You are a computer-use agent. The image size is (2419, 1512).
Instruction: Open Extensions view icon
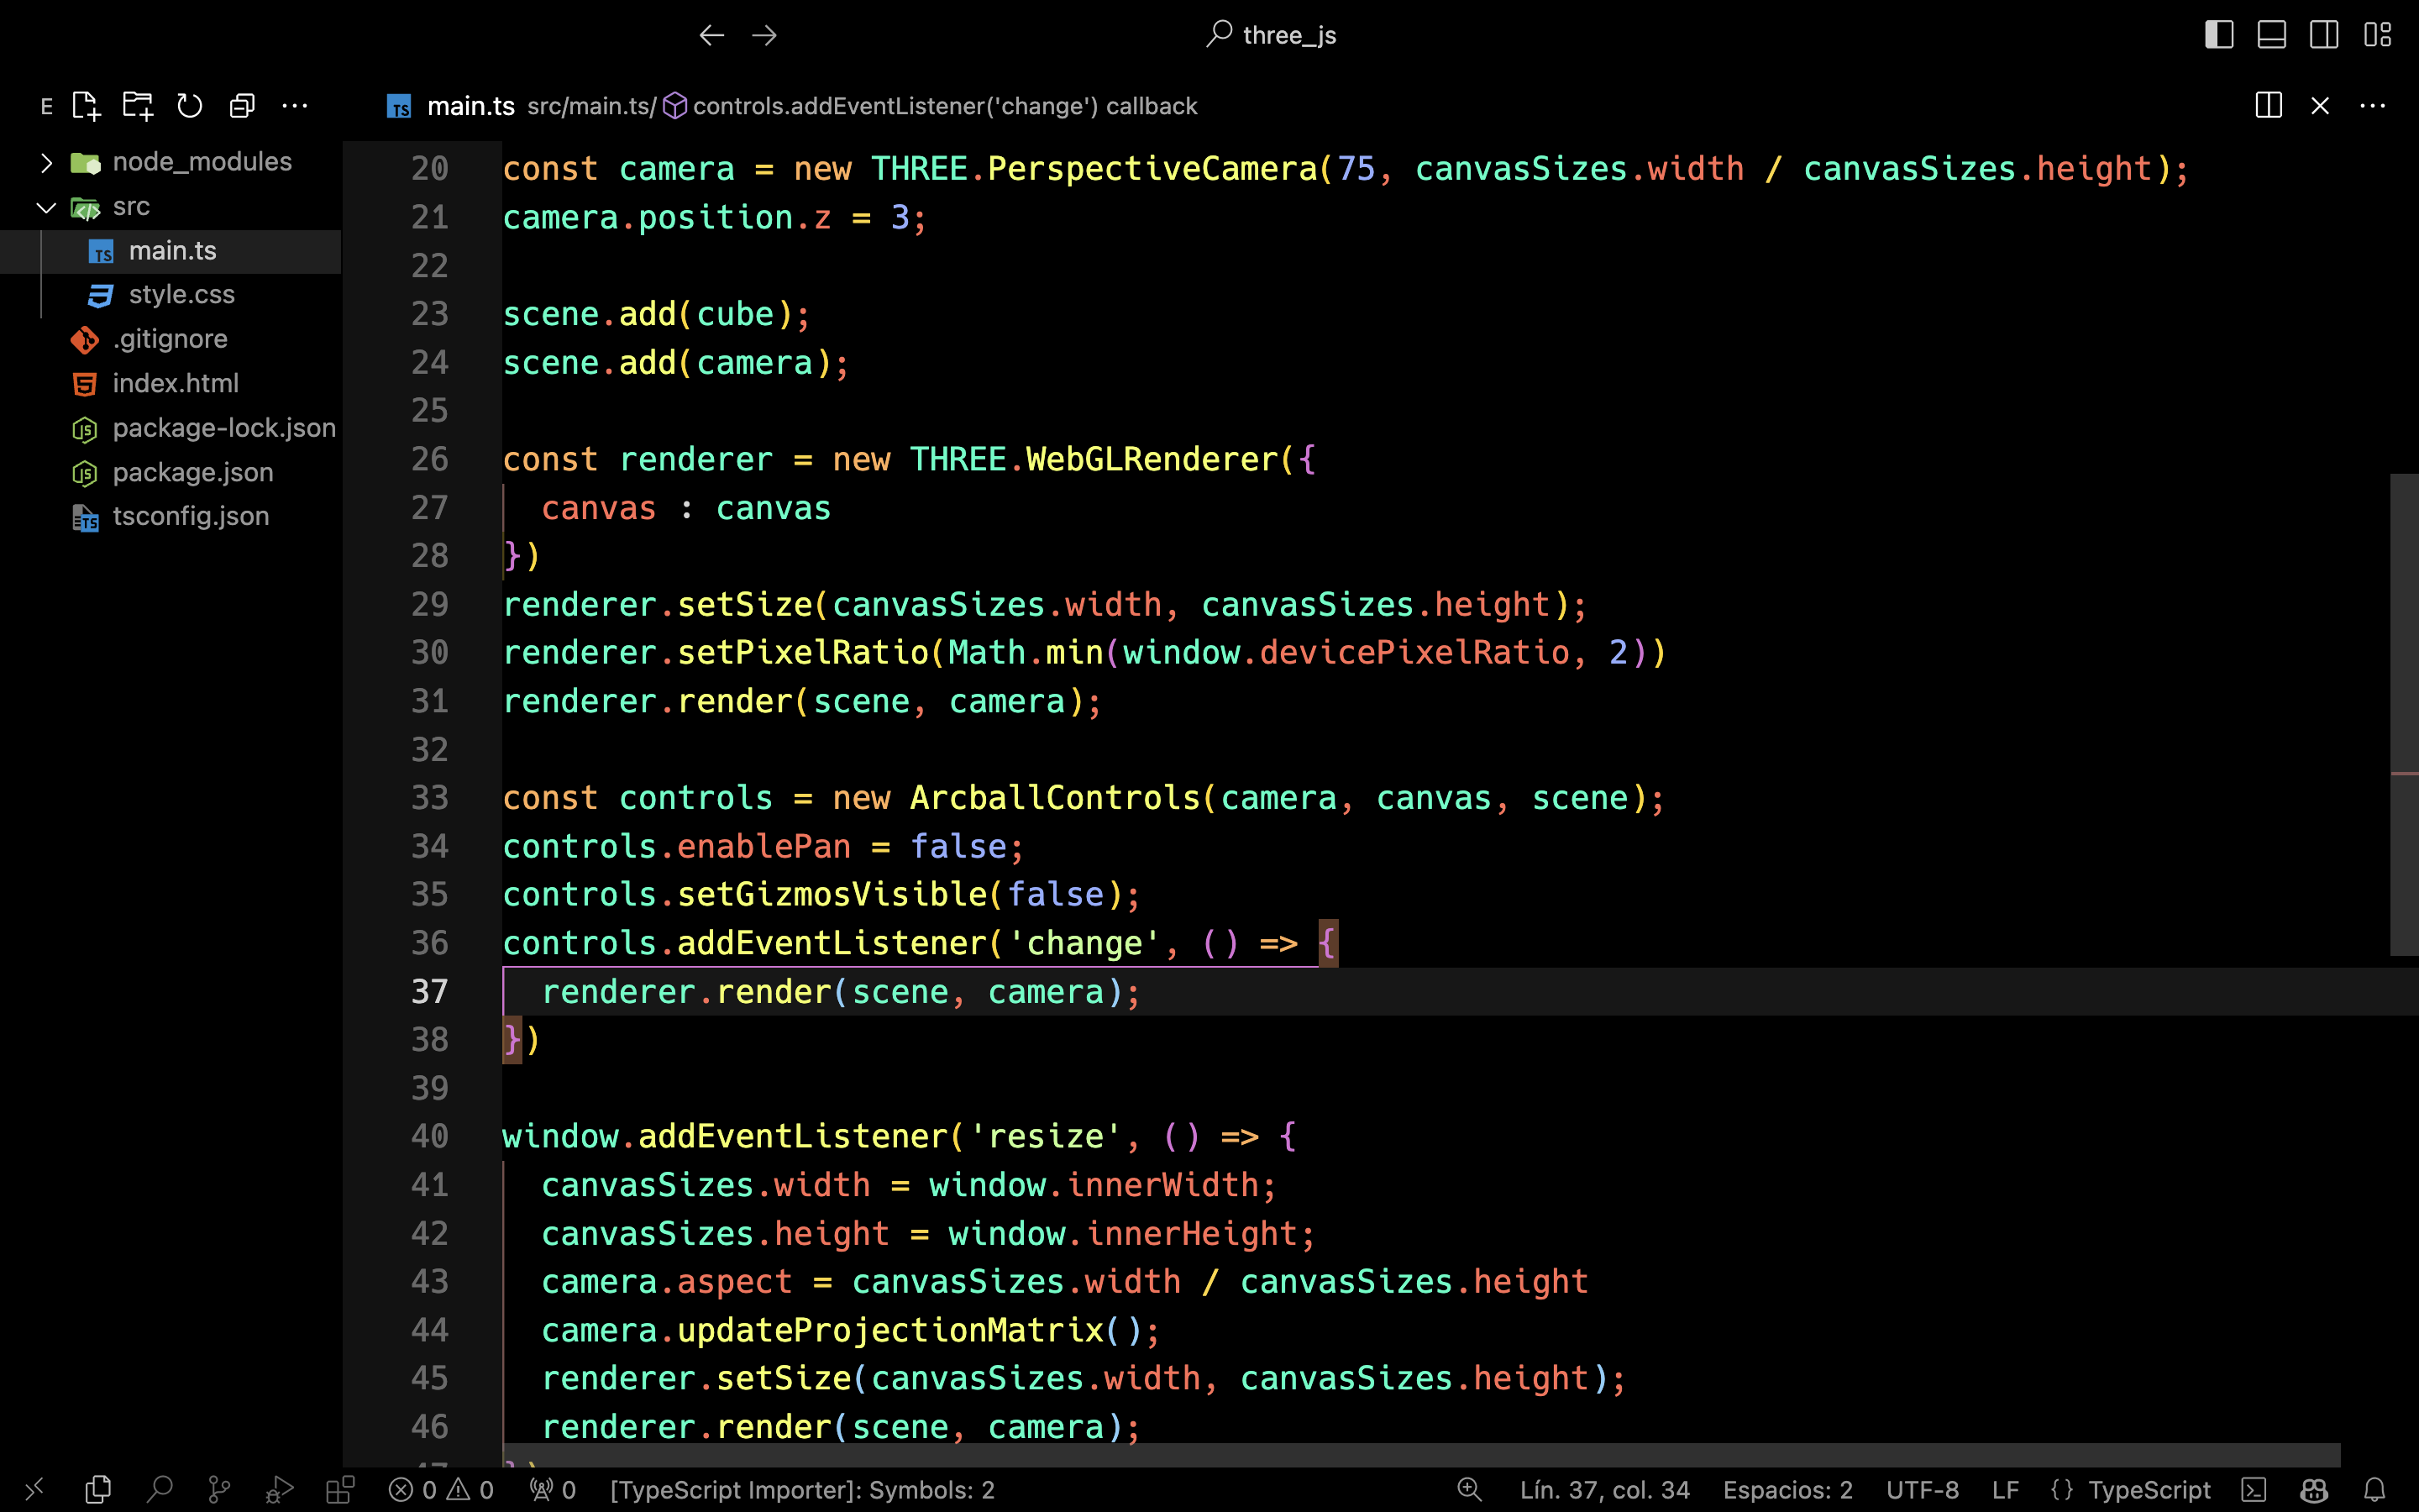pos(341,1490)
